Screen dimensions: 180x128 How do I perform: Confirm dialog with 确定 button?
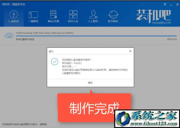point(90,82)
